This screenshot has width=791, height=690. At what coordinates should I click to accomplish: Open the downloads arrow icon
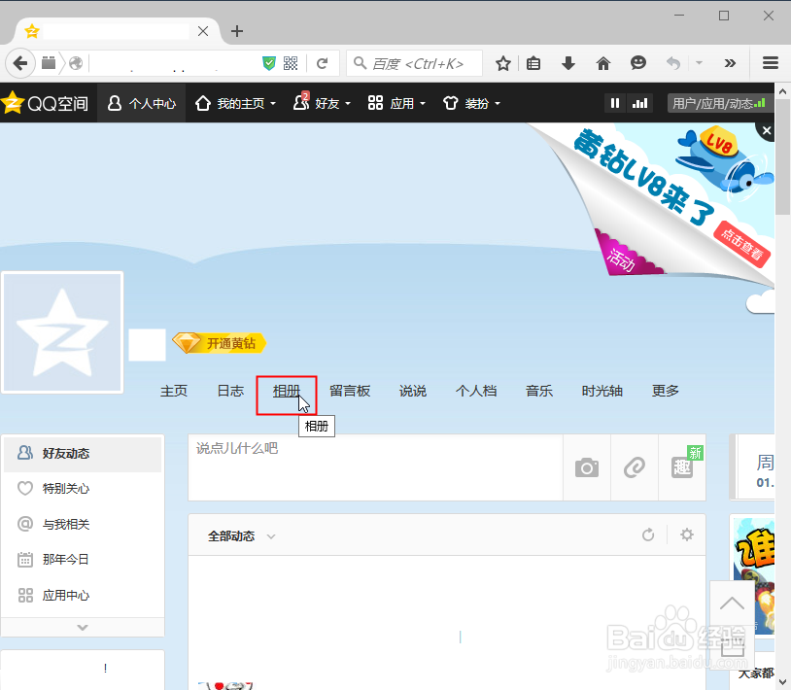(x=568, y=63)
